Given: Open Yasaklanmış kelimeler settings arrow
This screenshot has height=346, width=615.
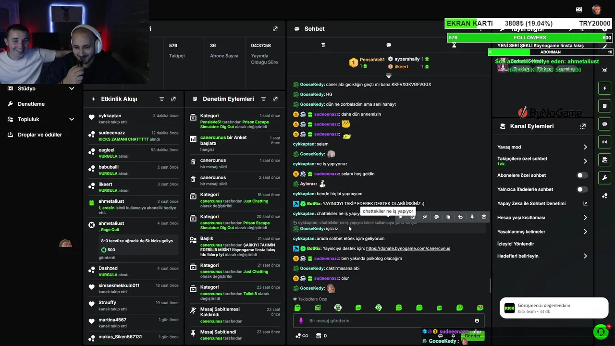Looking at the screenshot, I should pyautogui.click(x=585, y=232).
